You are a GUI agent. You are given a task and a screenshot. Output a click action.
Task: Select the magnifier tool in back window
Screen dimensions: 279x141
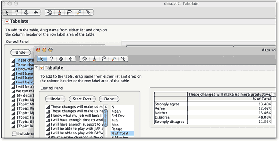coord(79,12)
